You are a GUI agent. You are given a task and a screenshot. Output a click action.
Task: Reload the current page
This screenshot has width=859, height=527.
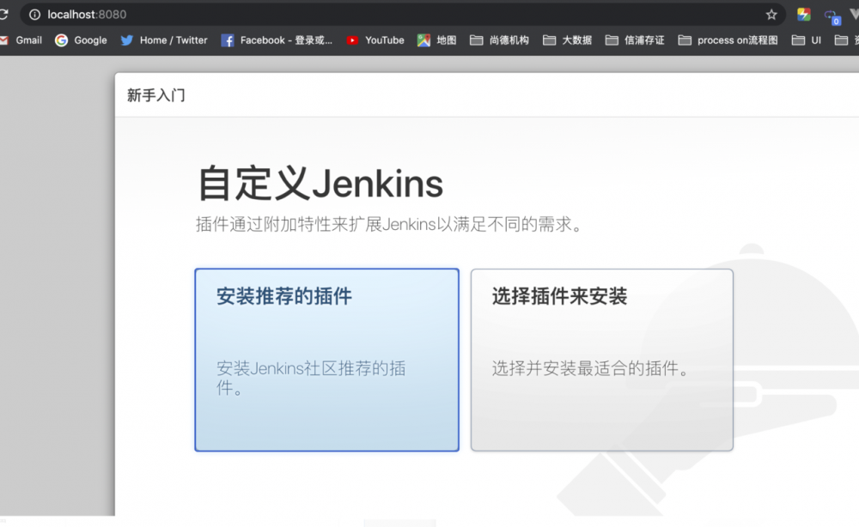click(4, 14)
